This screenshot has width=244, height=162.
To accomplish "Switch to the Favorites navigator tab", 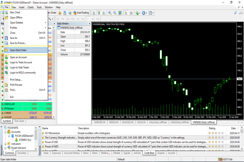I will click(x=22, y=153).
